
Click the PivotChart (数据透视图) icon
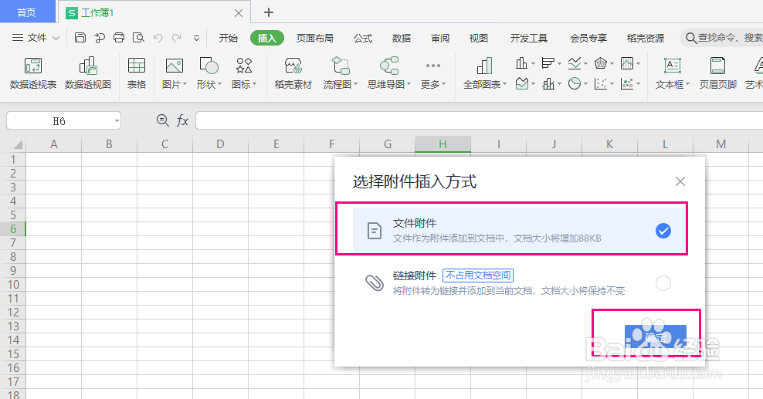click(x=88, y=66)
